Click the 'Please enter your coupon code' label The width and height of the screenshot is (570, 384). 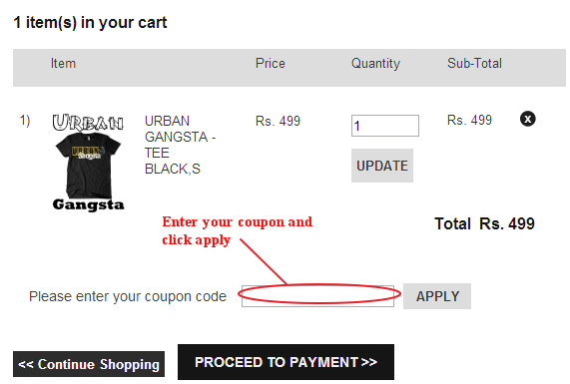[x=128, y=297]
